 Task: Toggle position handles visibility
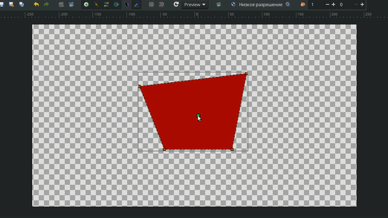[x=86, y=4]
